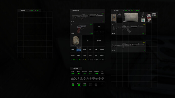Image resolution: width=175 pixels, height=98 pixels.
Task: Select the RK-95 rifle in inventory grid
Action: pos(128,29)
